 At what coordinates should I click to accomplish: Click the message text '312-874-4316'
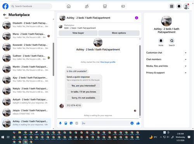coord(74,106)
